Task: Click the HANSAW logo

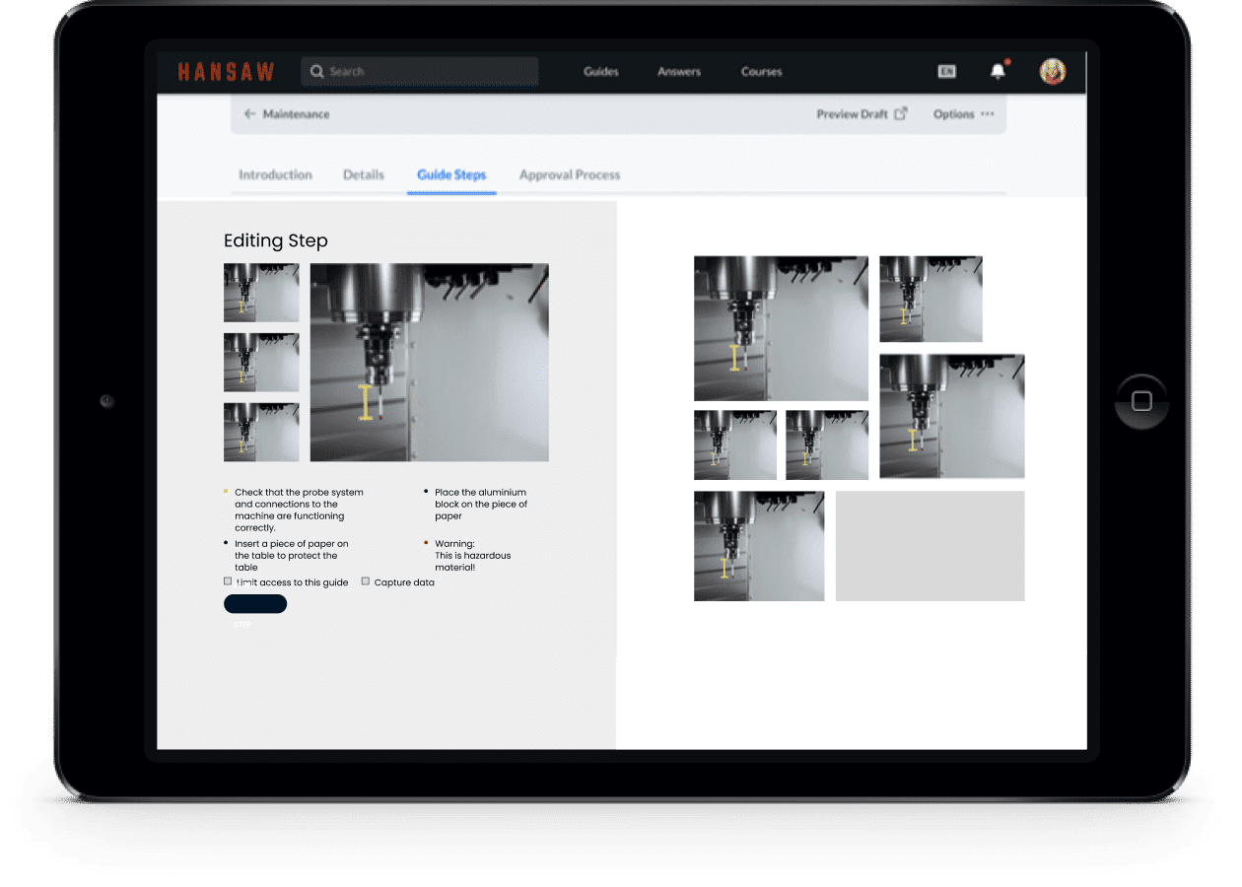Action: 226,72
